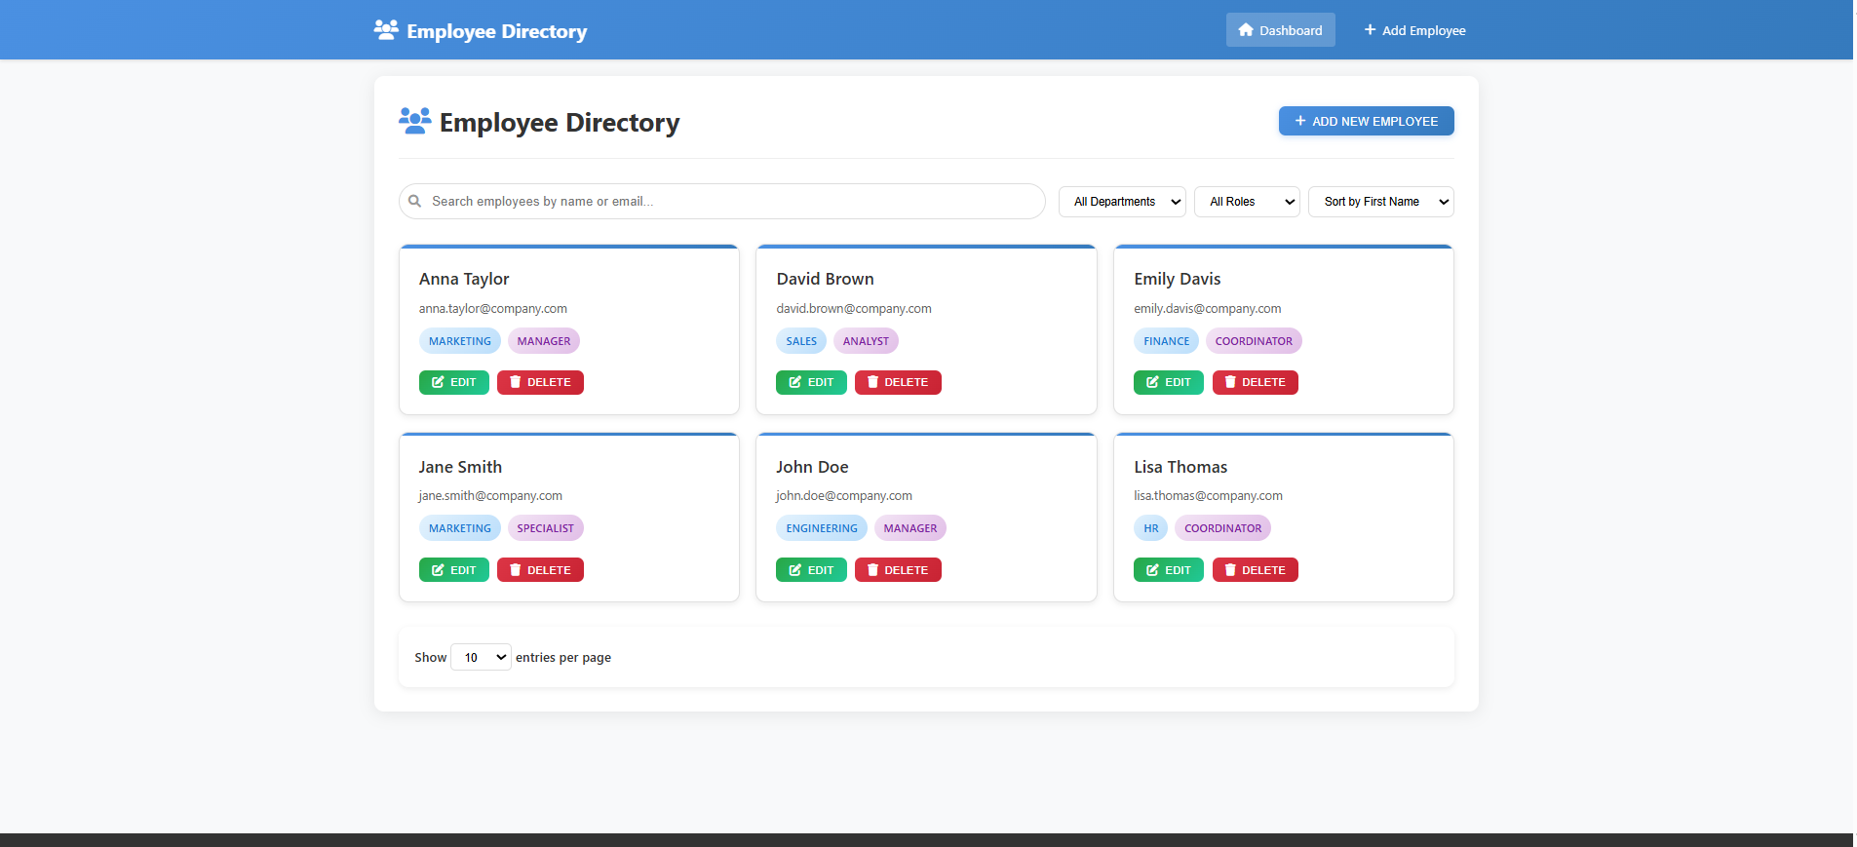Click the edit pencil icon for Anna Taylor
This screenshot has height=847, width=1857.
(x=438, y=382)
